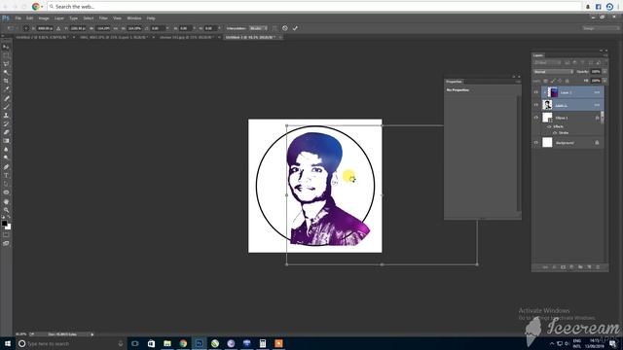Click the Photoshop Ps logo icon
The height and width of the screenshot is (350, 623).
[6, 18]
